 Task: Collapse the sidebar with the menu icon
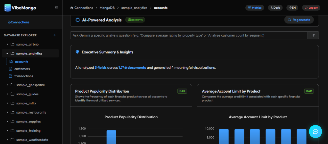click(56, 7)
